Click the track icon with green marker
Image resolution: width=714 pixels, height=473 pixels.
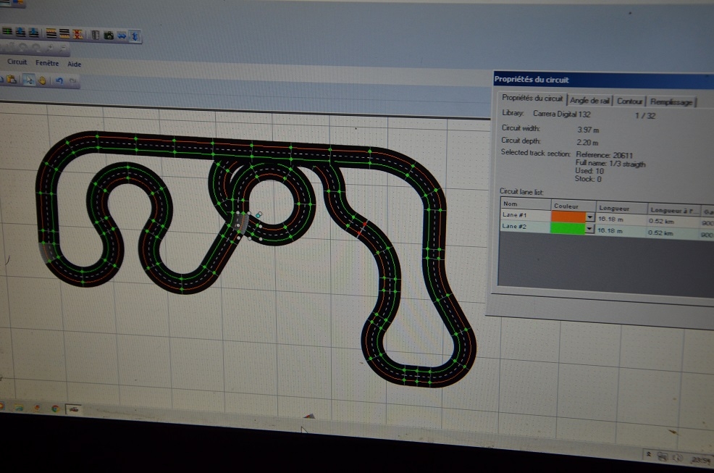[7, 33]
